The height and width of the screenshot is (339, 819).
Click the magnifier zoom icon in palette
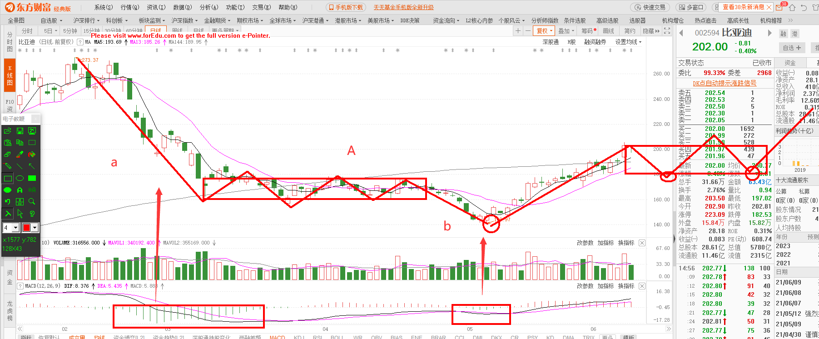(32, 202)
